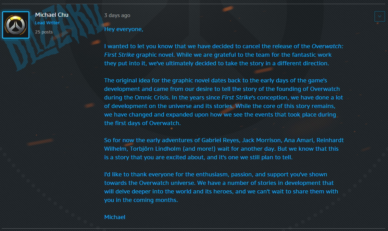Click the Lead Writer title label
Image resolution: width=388 pixels, height=231 pixels.
pyautogui.click(x=47, y=23)
